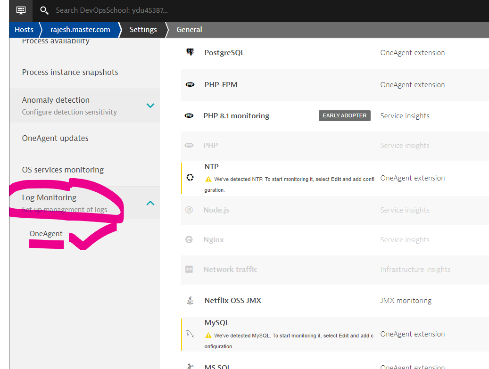The width and height of the screenshot is (489, 369).
Task: Open PHP 8.1 monitoring row
Action: point(335,116)
